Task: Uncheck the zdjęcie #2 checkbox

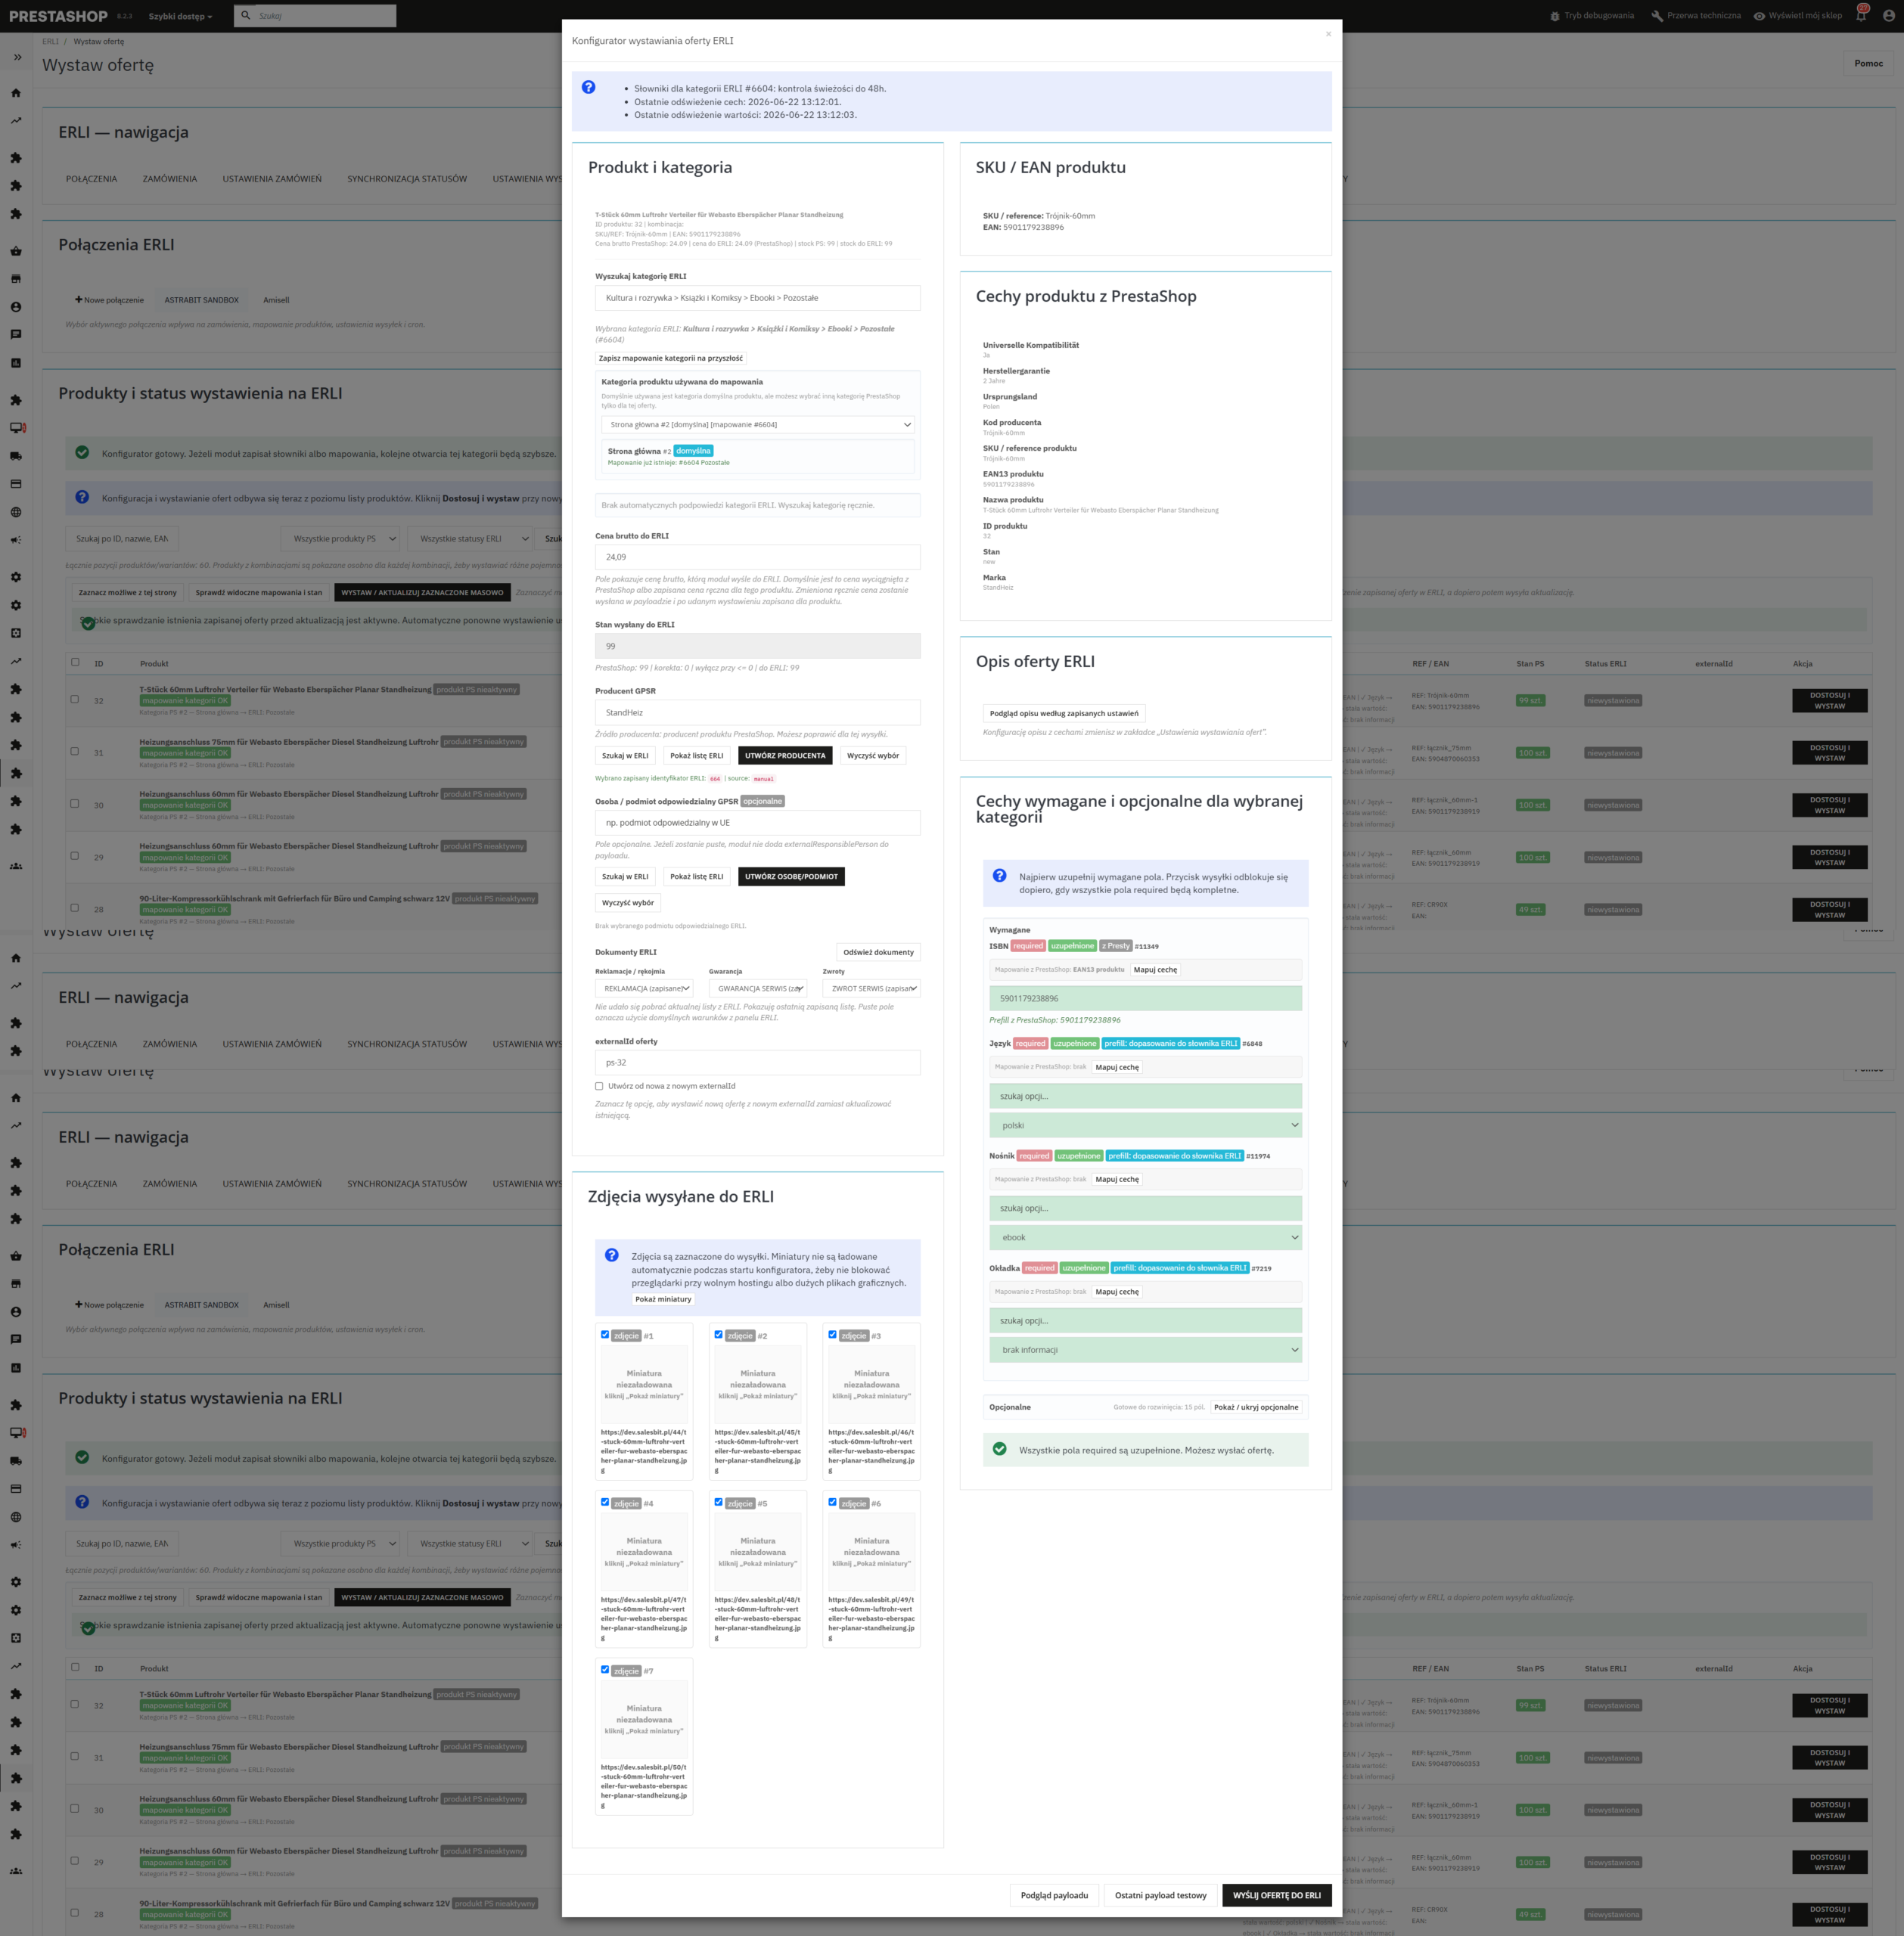Action: [x=718, y=1334]
